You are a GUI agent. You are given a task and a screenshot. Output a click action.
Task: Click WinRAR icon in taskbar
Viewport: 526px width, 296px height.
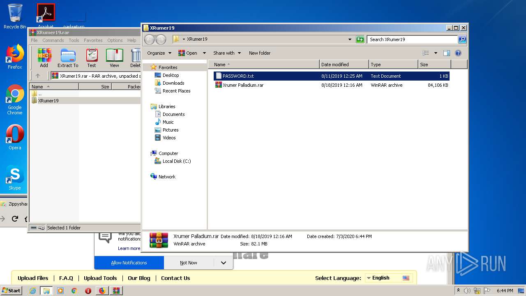(x=116, y=291)
